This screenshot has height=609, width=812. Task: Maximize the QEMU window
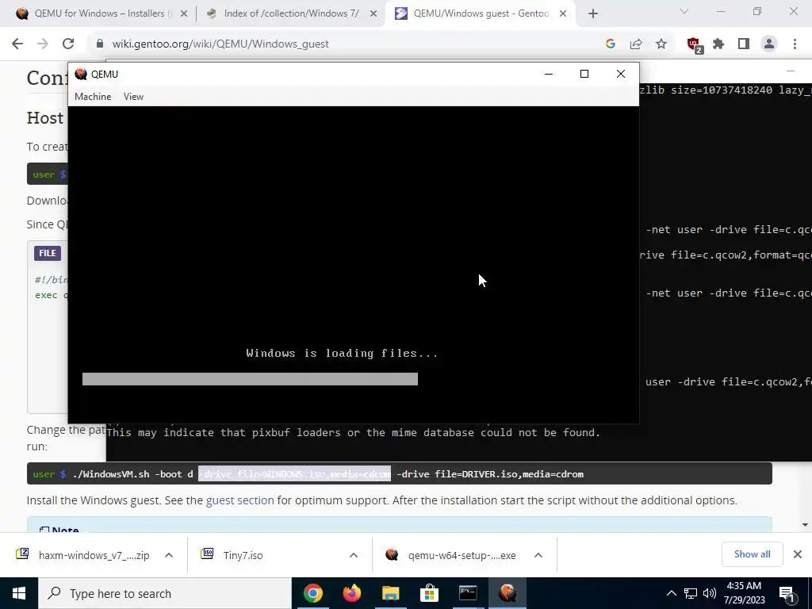click(584, 74)
